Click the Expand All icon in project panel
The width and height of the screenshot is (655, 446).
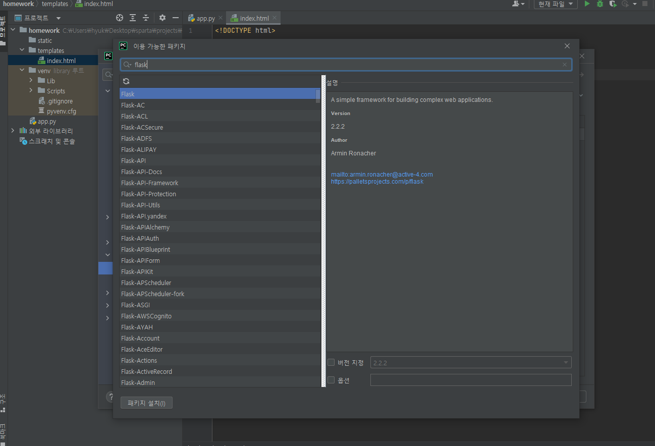(x=133, y=18)
